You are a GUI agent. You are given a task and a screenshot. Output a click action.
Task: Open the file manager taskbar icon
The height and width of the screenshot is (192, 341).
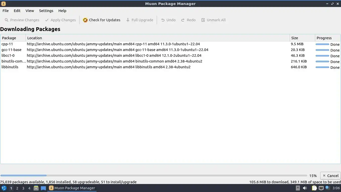click(36, 188)
